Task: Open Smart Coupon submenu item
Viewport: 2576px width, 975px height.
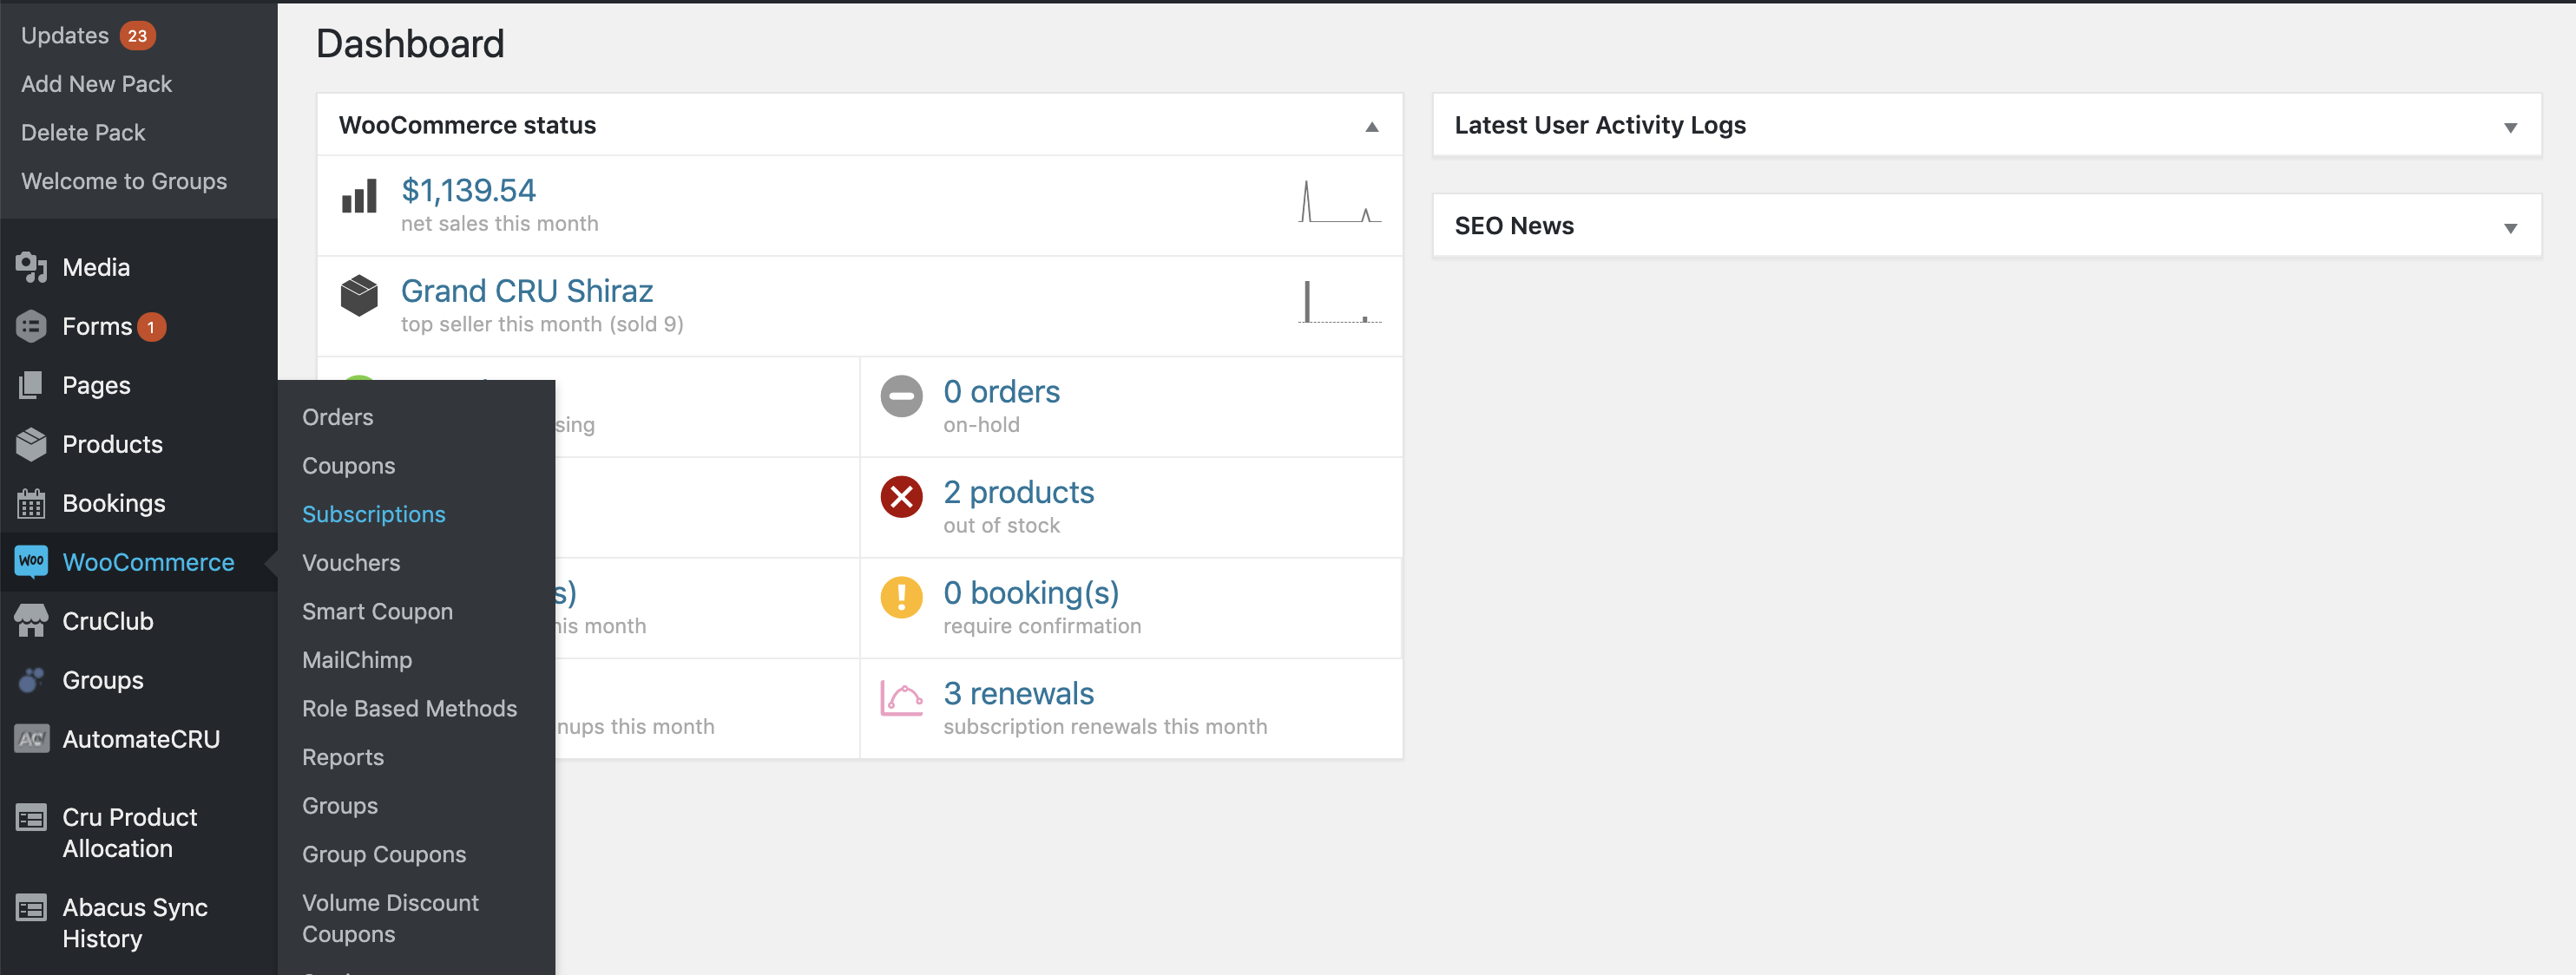Action: 377,612
